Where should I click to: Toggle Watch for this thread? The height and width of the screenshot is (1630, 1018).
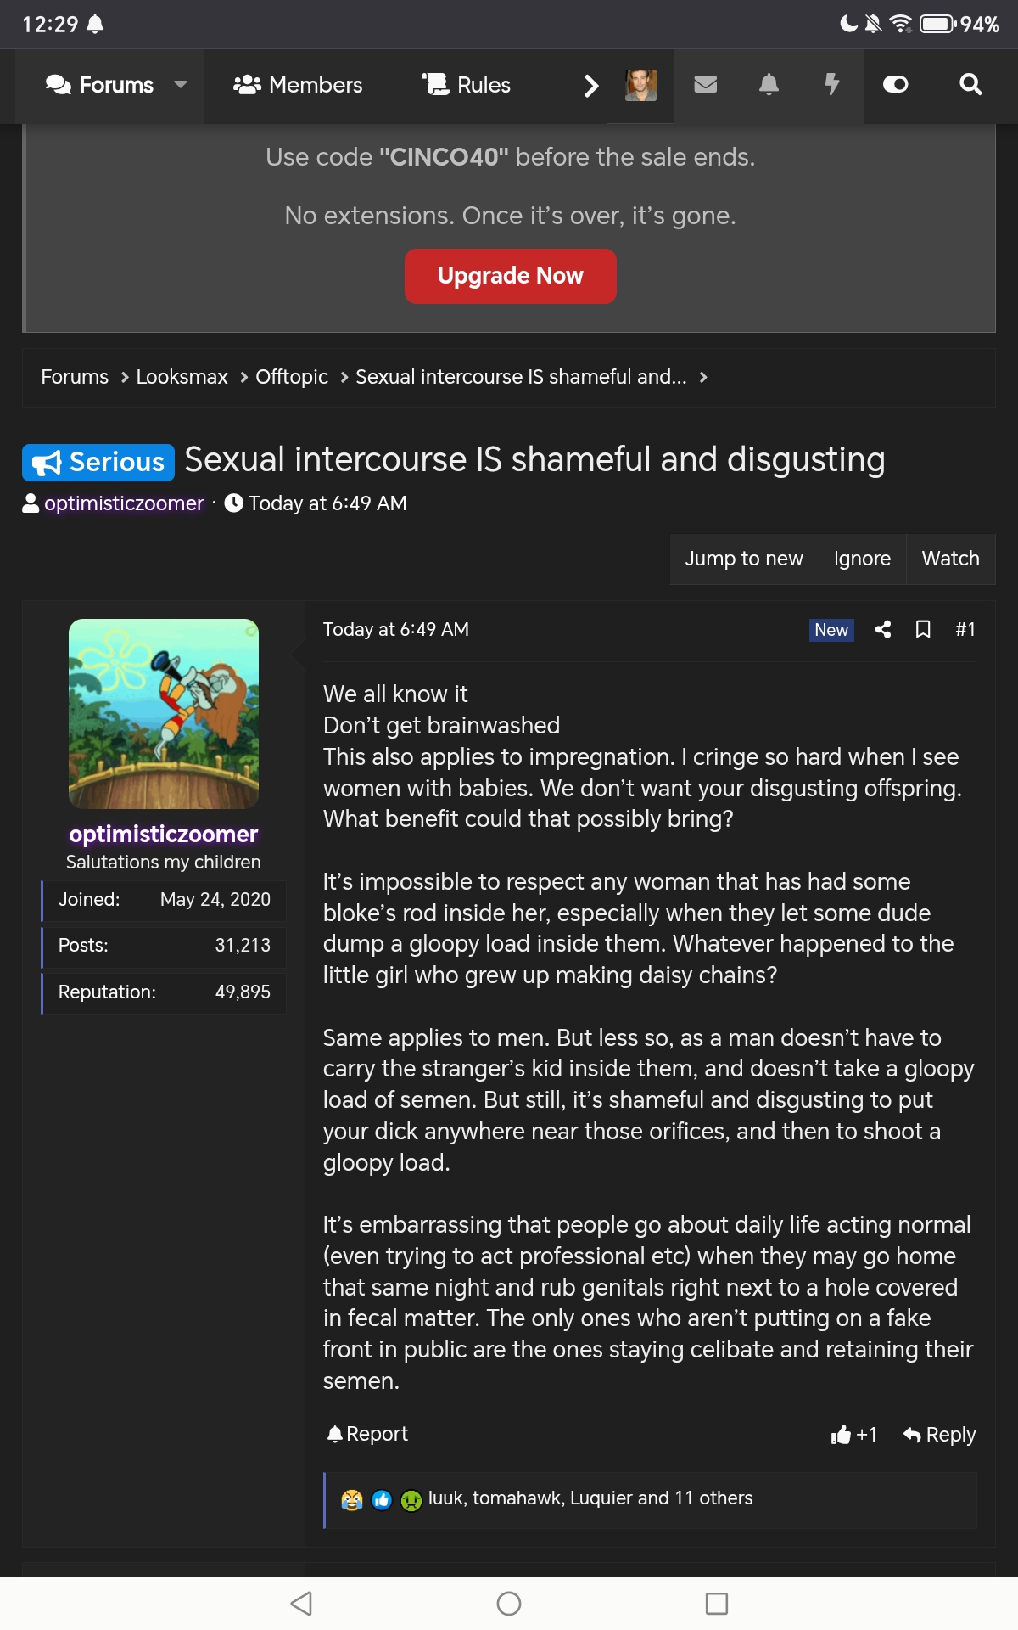[x=950, y=559]
